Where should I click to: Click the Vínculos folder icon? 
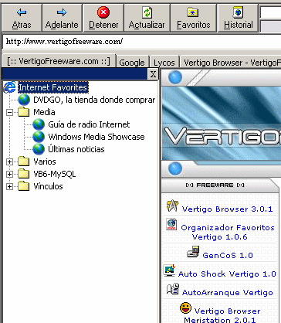coord(24,186)
